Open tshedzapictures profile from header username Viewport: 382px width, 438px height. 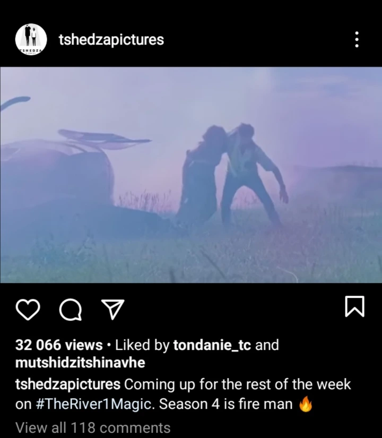coord(111,40)
